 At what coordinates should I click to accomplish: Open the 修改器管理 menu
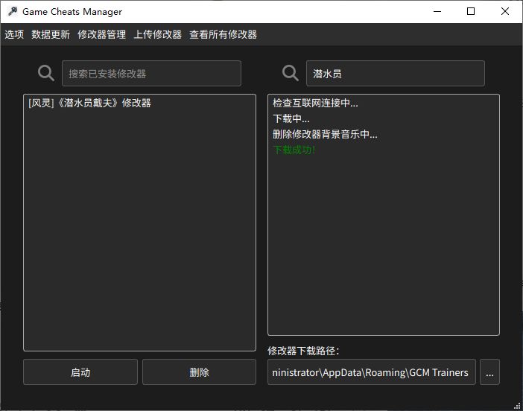pos(101,34)
